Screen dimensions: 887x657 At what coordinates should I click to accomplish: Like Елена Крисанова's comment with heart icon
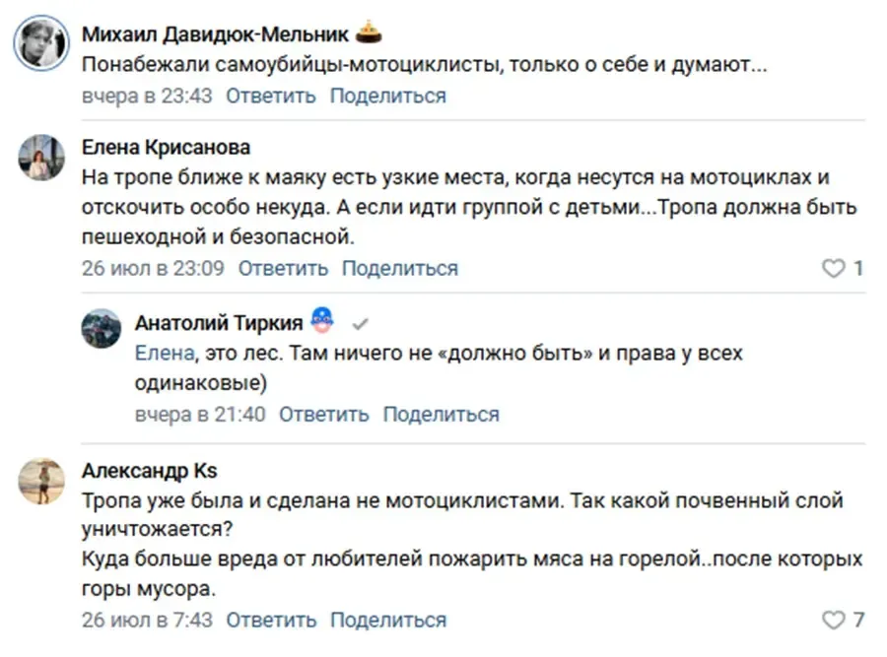pyautogui.click(x=833, y=268)
